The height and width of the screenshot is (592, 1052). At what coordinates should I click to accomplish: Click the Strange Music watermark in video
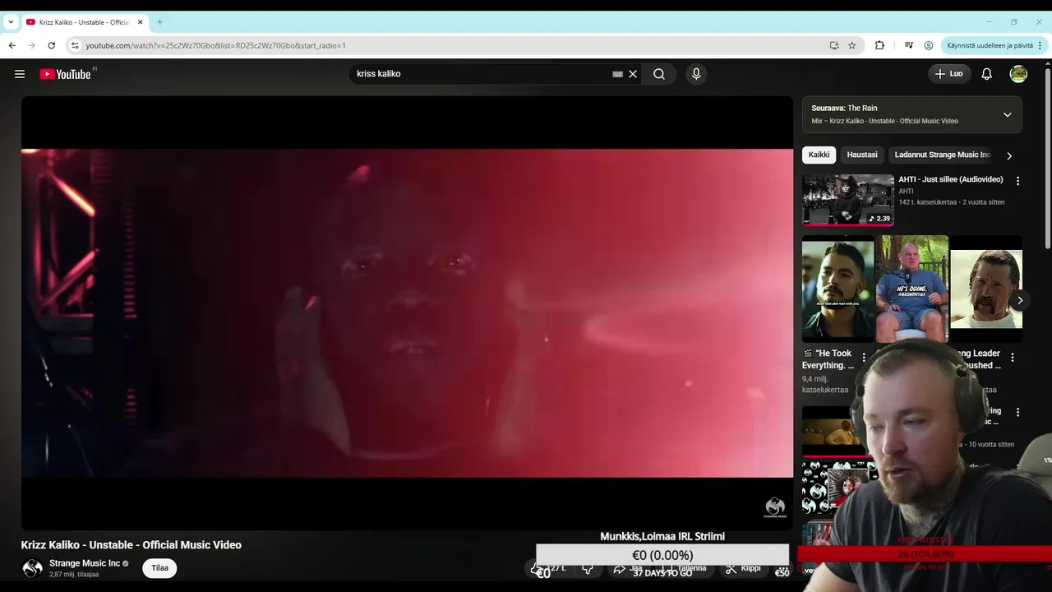click(x=775, y=507)
